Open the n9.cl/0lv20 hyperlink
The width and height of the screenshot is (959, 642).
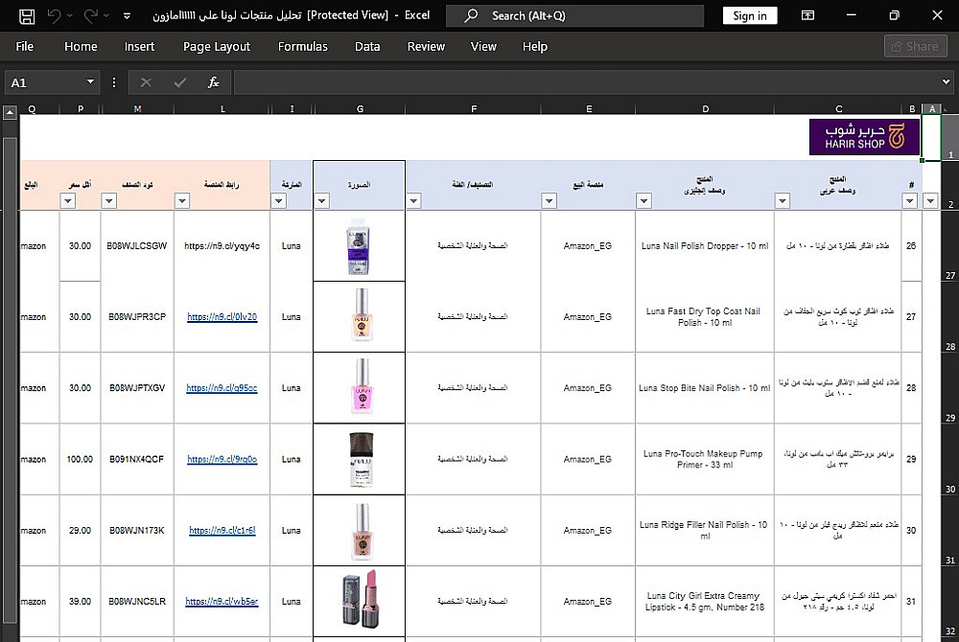(x=222, y=316)
